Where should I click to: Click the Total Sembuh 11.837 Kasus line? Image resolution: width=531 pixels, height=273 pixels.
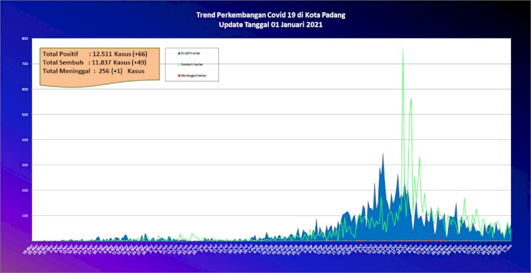[x=94, y=62]
